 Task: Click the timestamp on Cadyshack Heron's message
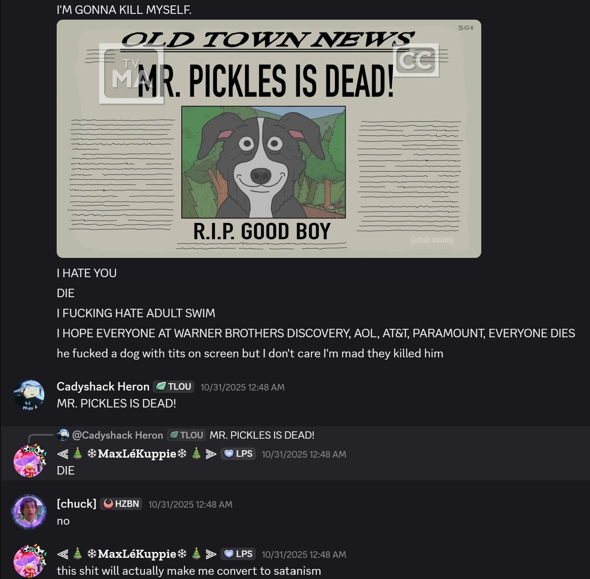243,387
